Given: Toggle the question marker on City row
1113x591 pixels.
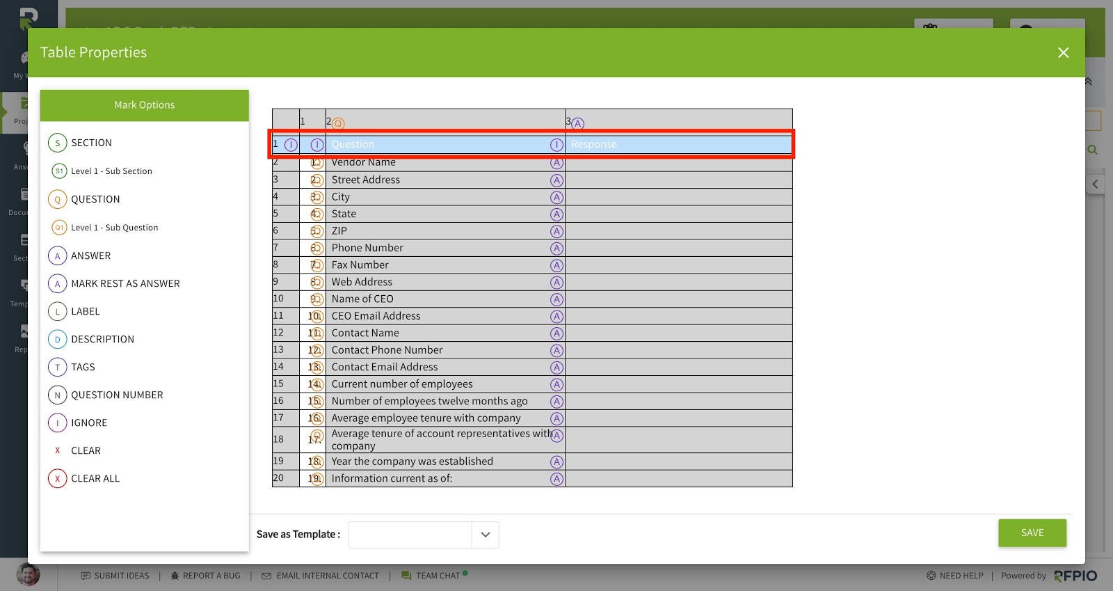Looking at the screenshot, I should click(317, 197).
